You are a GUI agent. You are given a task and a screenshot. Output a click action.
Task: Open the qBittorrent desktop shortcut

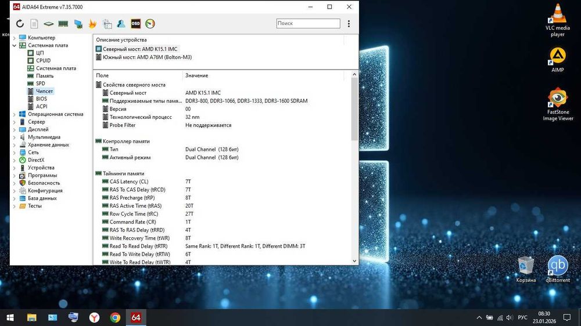[x=558, y=269]
